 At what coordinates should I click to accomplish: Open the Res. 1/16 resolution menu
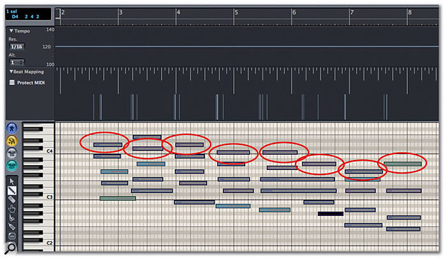[x=17, y=47]
